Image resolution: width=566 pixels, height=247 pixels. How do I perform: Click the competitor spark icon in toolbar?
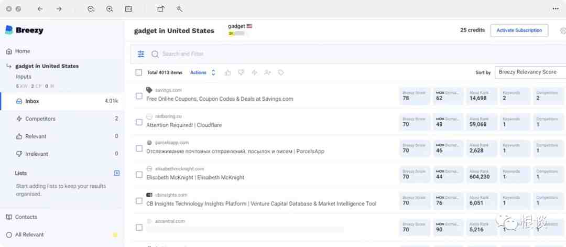[255, 72]
